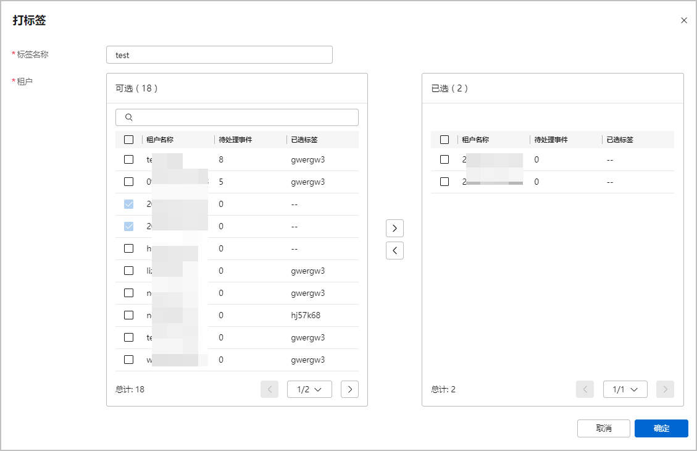Image resolution: width=697 pixels, height=451 pixels.
Task: Check the first tenant in selected list
Action: pyautogui.click(x=444, y=159)
